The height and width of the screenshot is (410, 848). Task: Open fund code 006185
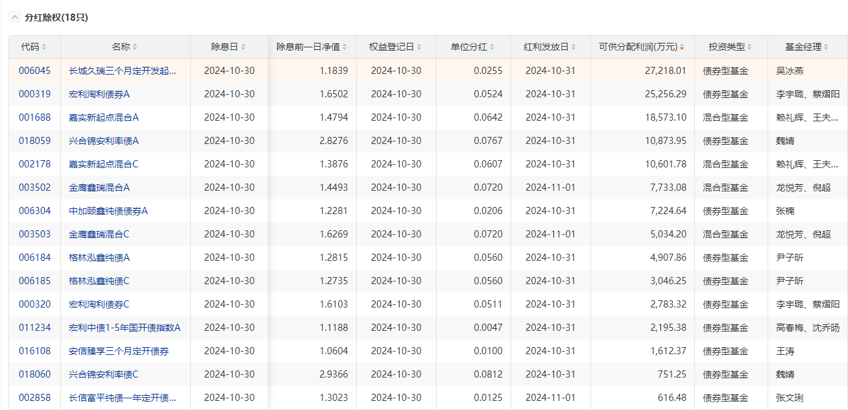(34, 281)
